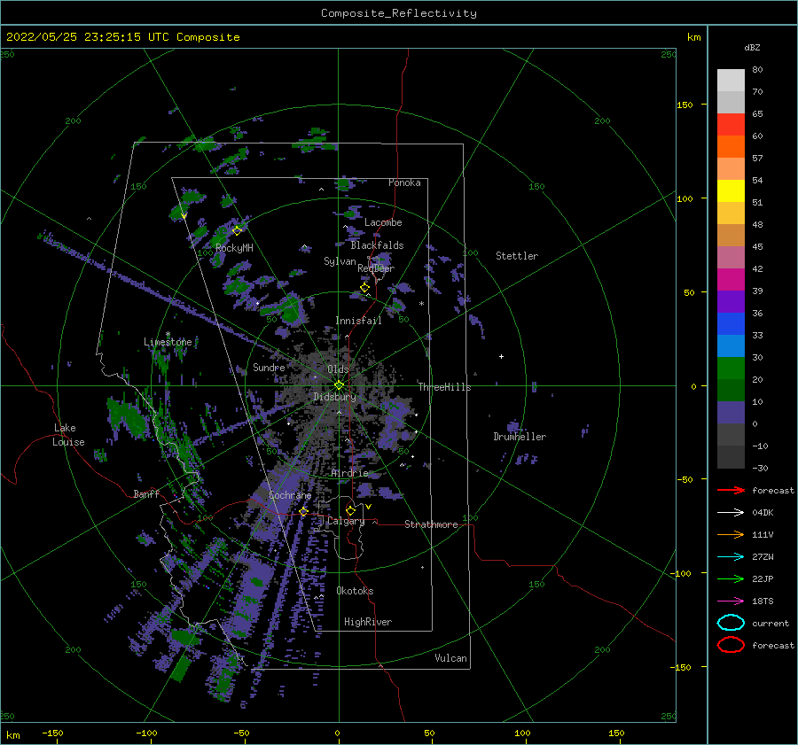Screen dimensions: 798x745
Task: Click the magenta 18TS arrow icon
Action: tap(731, 601)
